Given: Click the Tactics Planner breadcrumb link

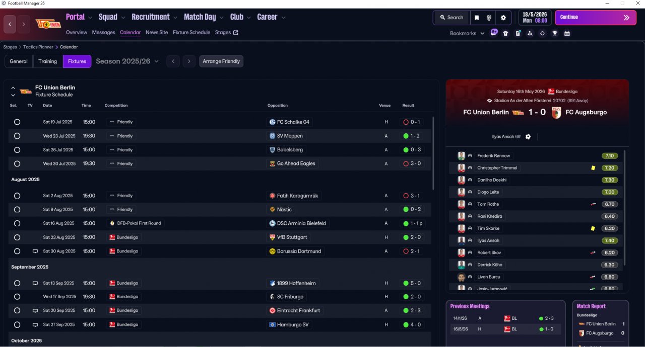Looking at the screenshot, I should 38,47.
